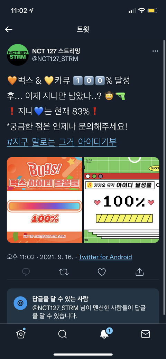
Task: Open hashtag #지구_말로는_그거_아이디기부 link
Action: pos(62,142)
